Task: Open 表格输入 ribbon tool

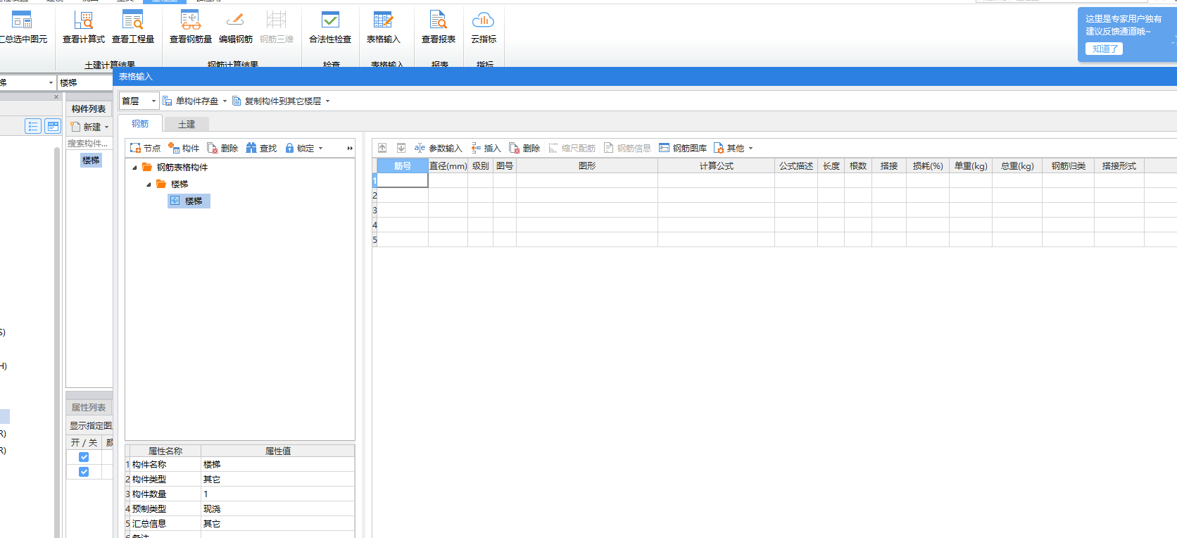Action: (x=384, y=27)
